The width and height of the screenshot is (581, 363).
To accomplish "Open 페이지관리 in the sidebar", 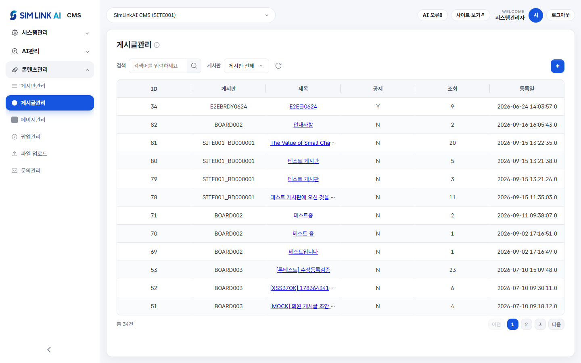I will coord(50,120).
